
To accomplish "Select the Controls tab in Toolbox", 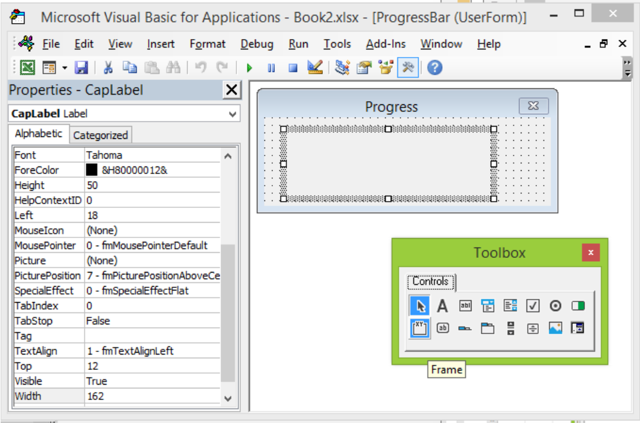I will [431, 282].
